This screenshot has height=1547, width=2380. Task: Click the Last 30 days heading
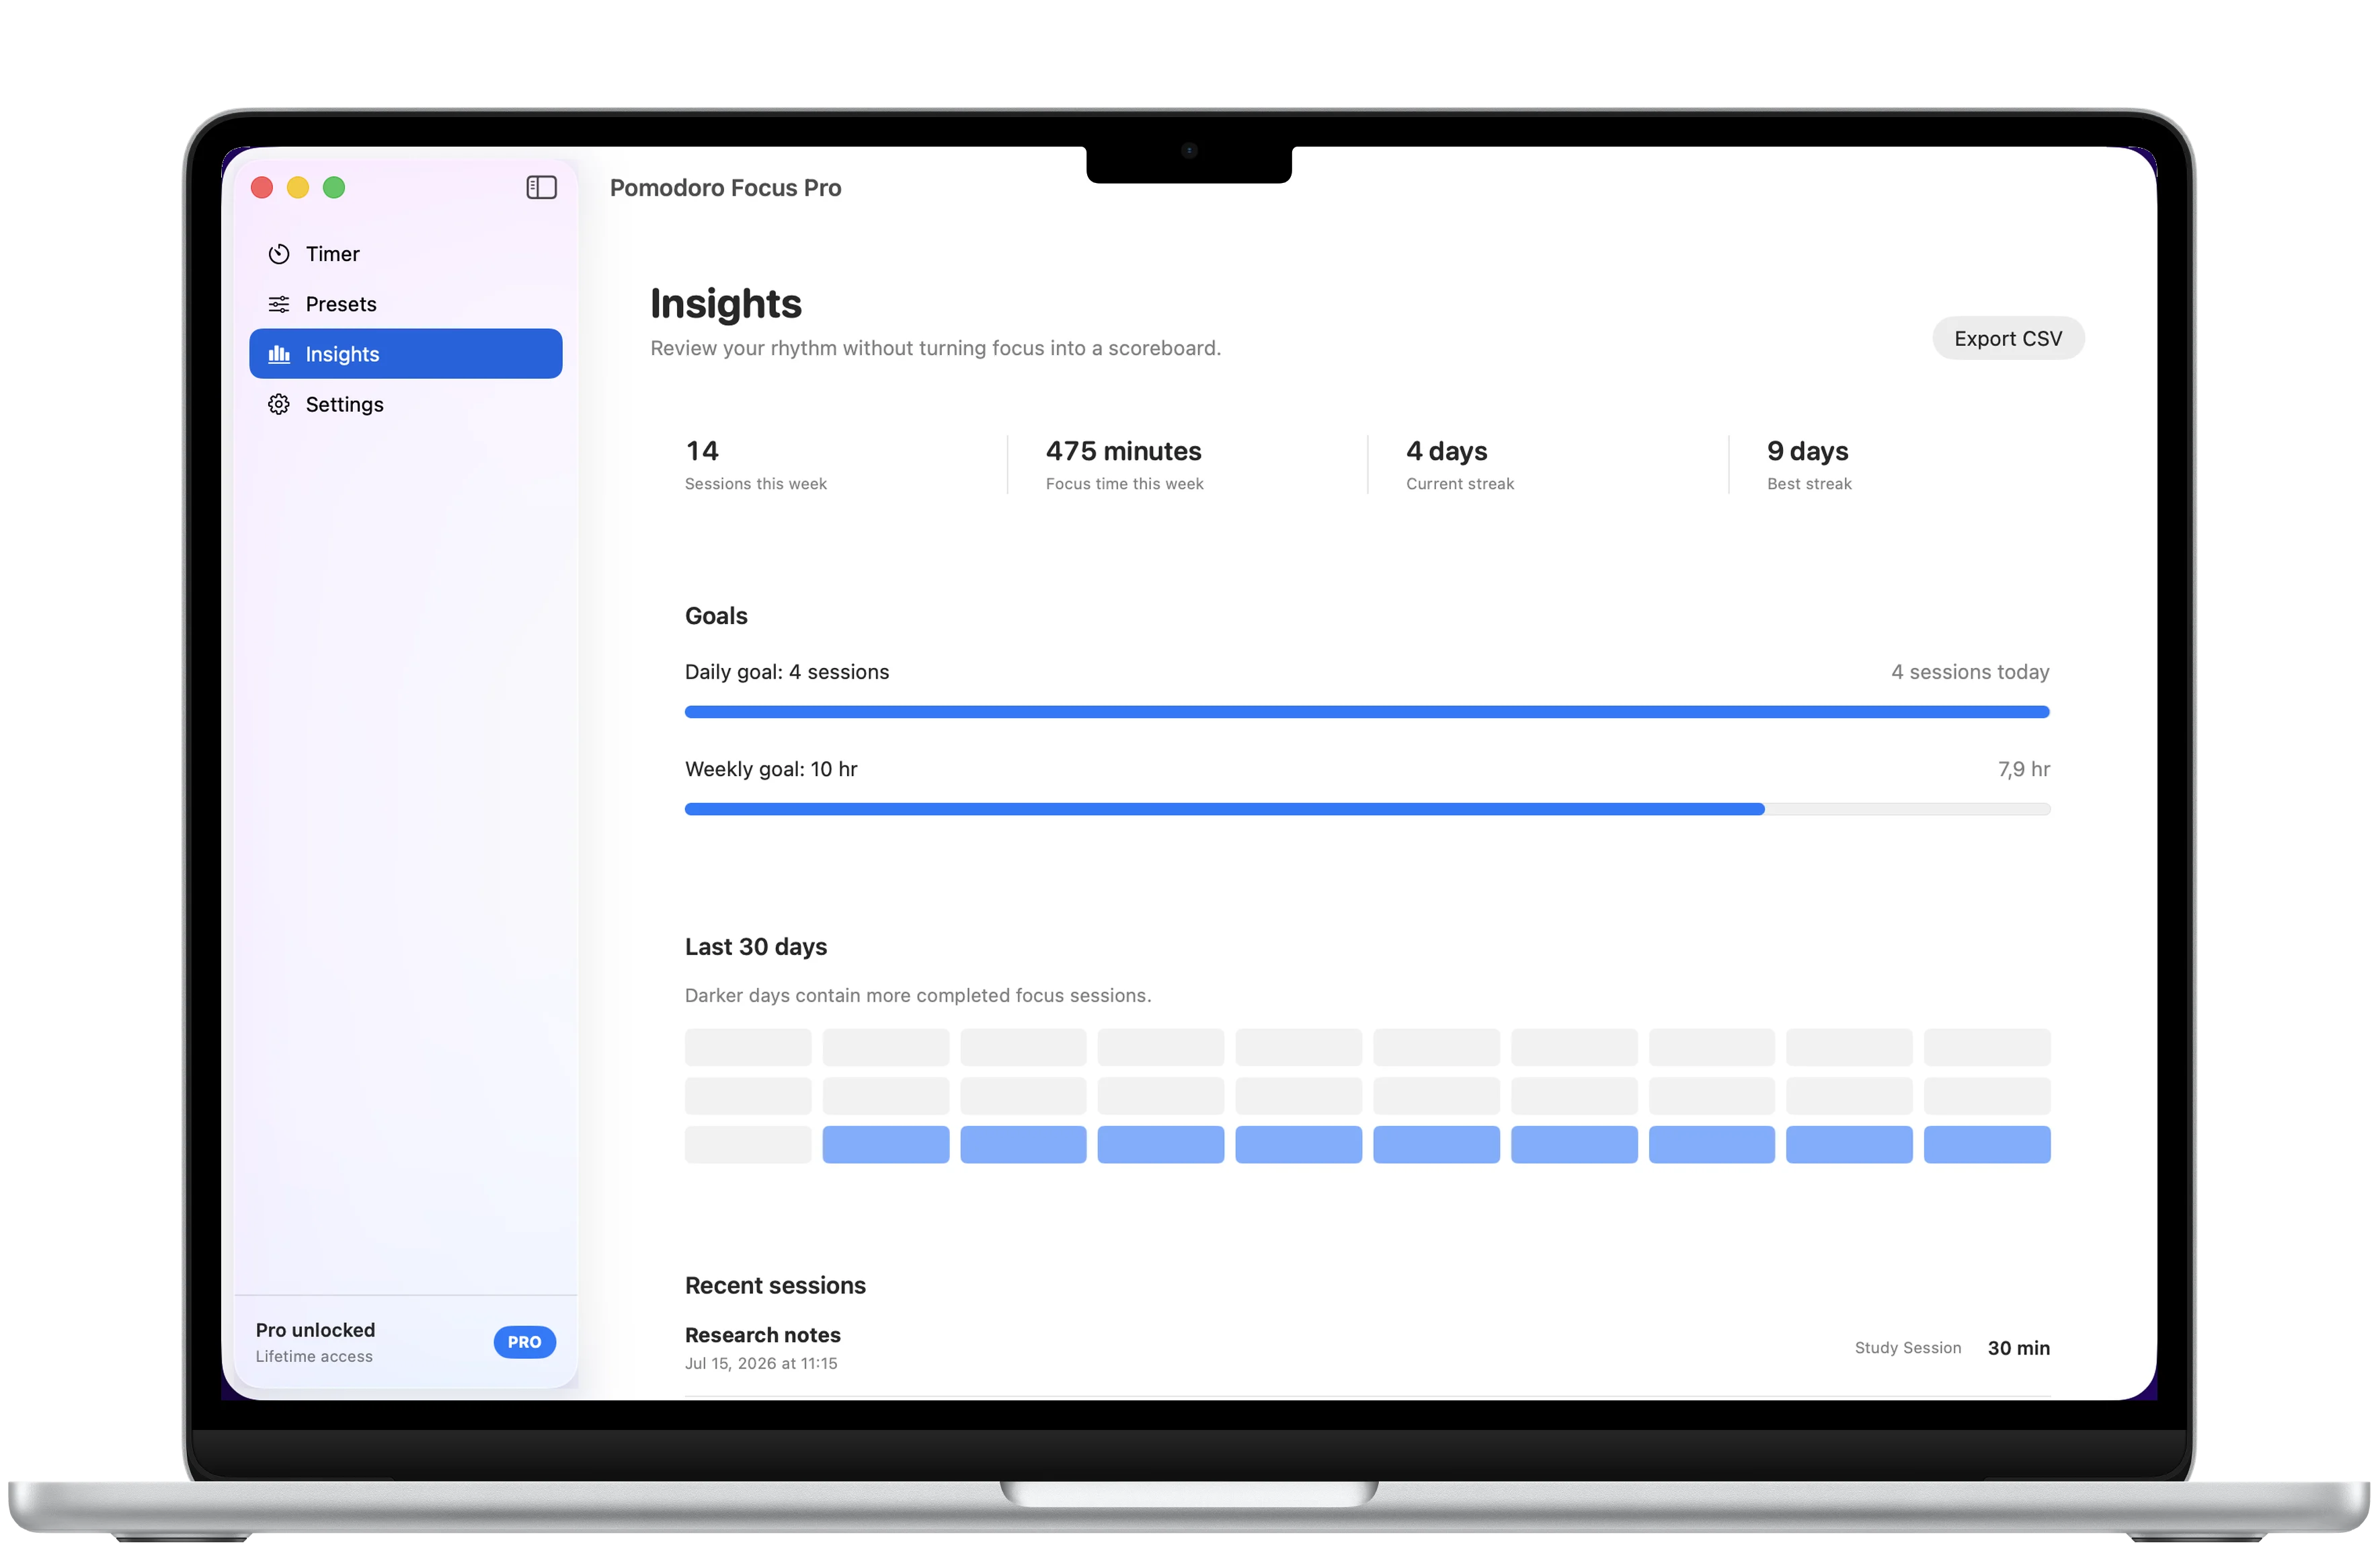click(x=756, y=946)
